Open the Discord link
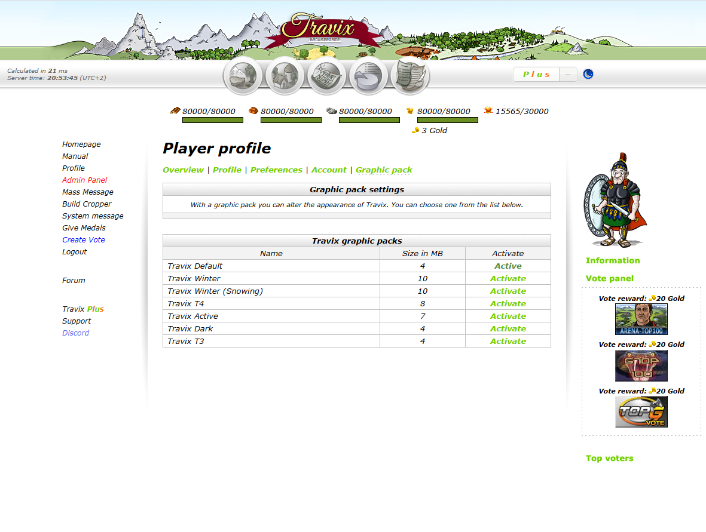This screenshot has width=706, height=532. click(75, 333)
